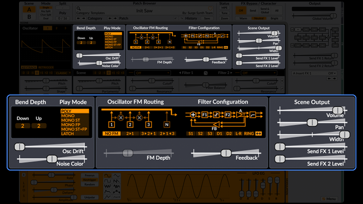Enable Unipolar mode for LFO 1
The image size is (363, 204).
pyautogui.click(x=90, y=197)
